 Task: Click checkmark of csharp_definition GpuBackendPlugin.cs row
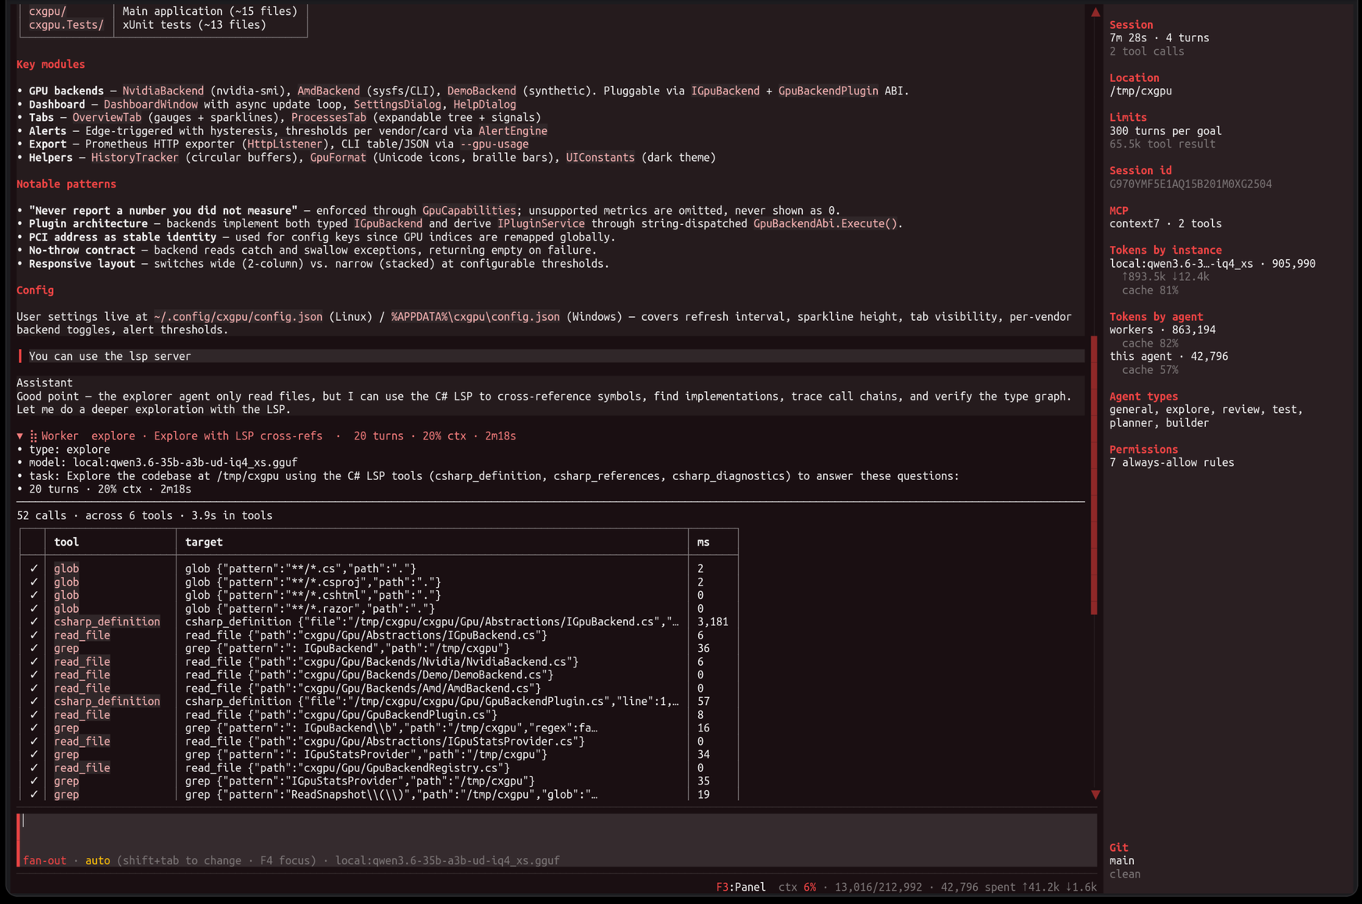34,701
